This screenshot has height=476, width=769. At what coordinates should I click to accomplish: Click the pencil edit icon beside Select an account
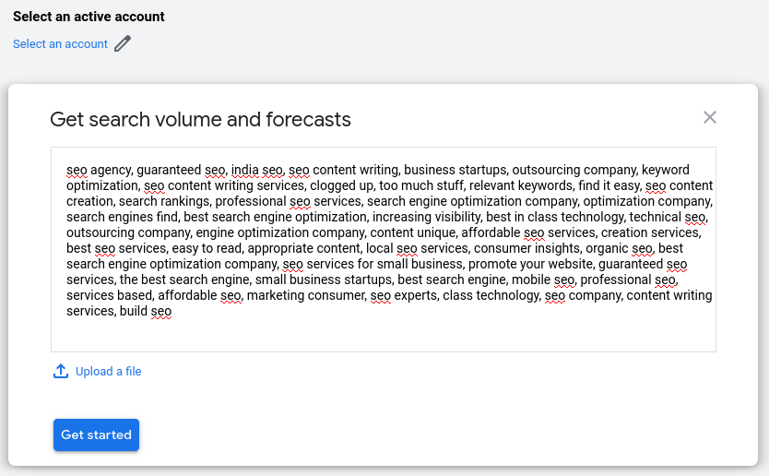123,43
